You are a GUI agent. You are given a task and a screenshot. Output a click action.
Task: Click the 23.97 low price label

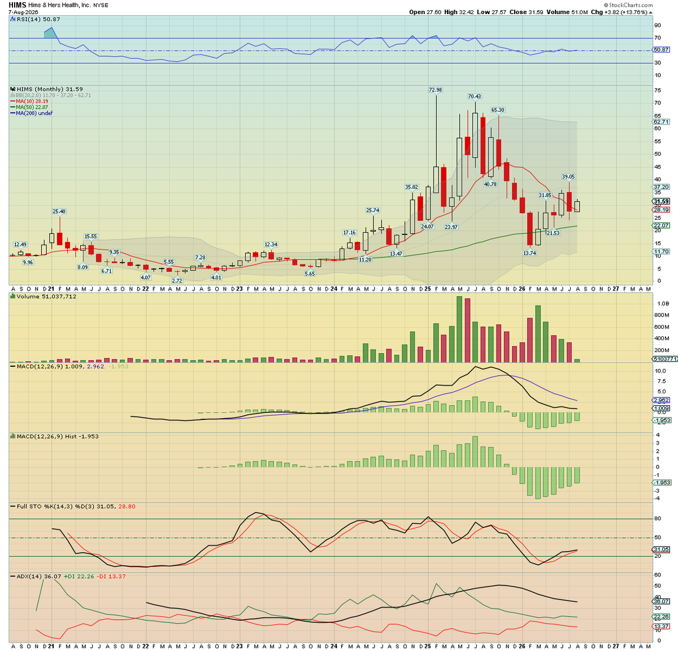point(451,227)
